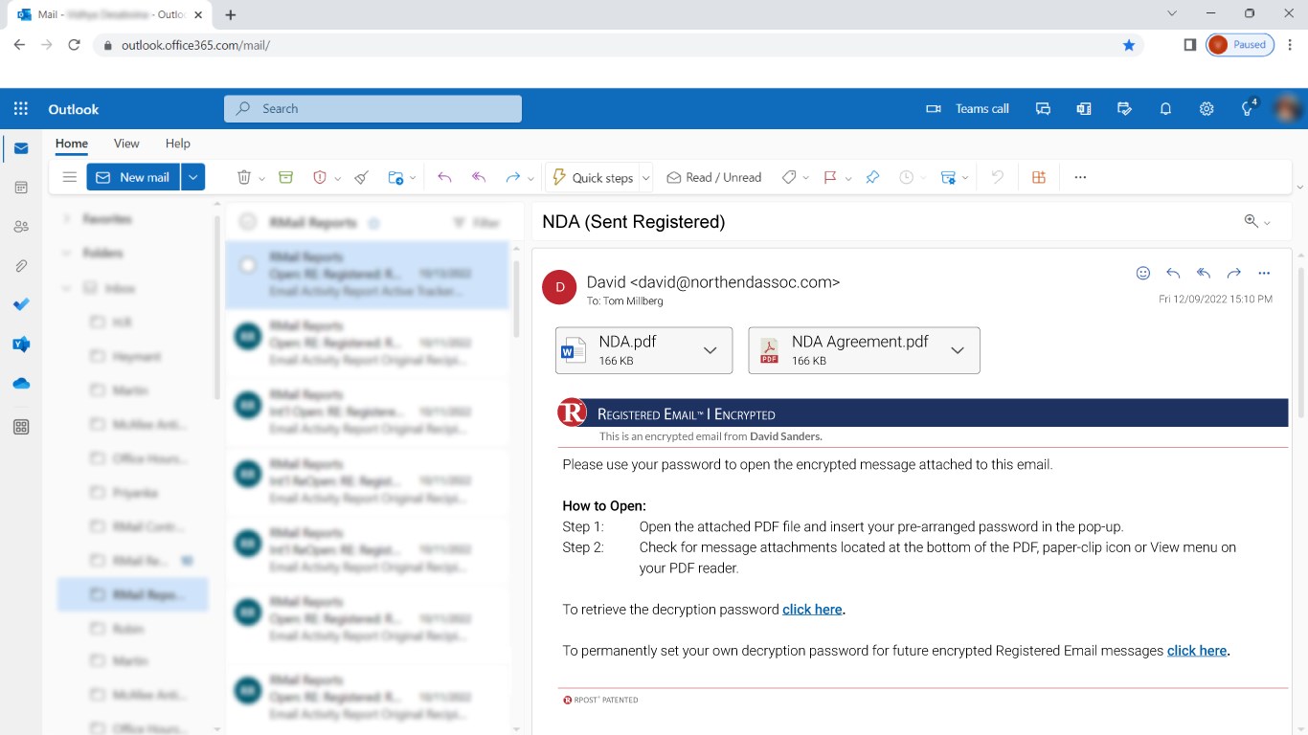
Task: Tick the checkbox on the first RMail Reports message
Action: click(248, 265)
